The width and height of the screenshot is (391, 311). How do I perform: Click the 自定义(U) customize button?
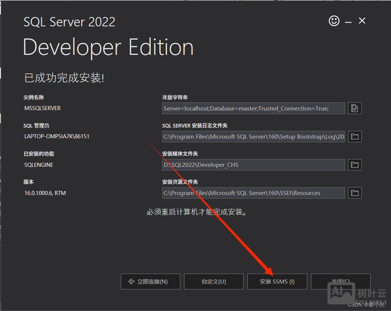coord(214,282)
